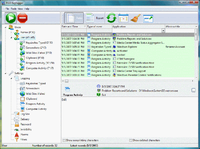200x149 pixels.
Task: Enable Show deleted characters checkbox
Action: [131, 140]
